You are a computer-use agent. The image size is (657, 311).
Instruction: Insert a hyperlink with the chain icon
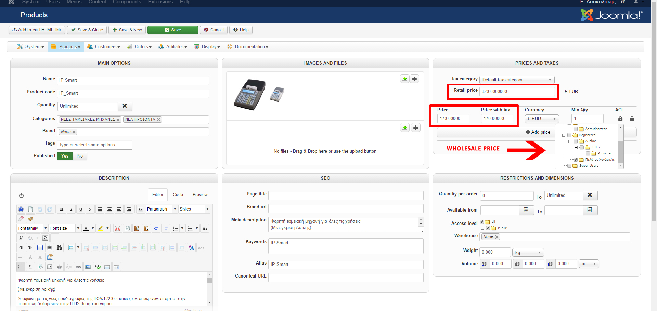[78, 267]
